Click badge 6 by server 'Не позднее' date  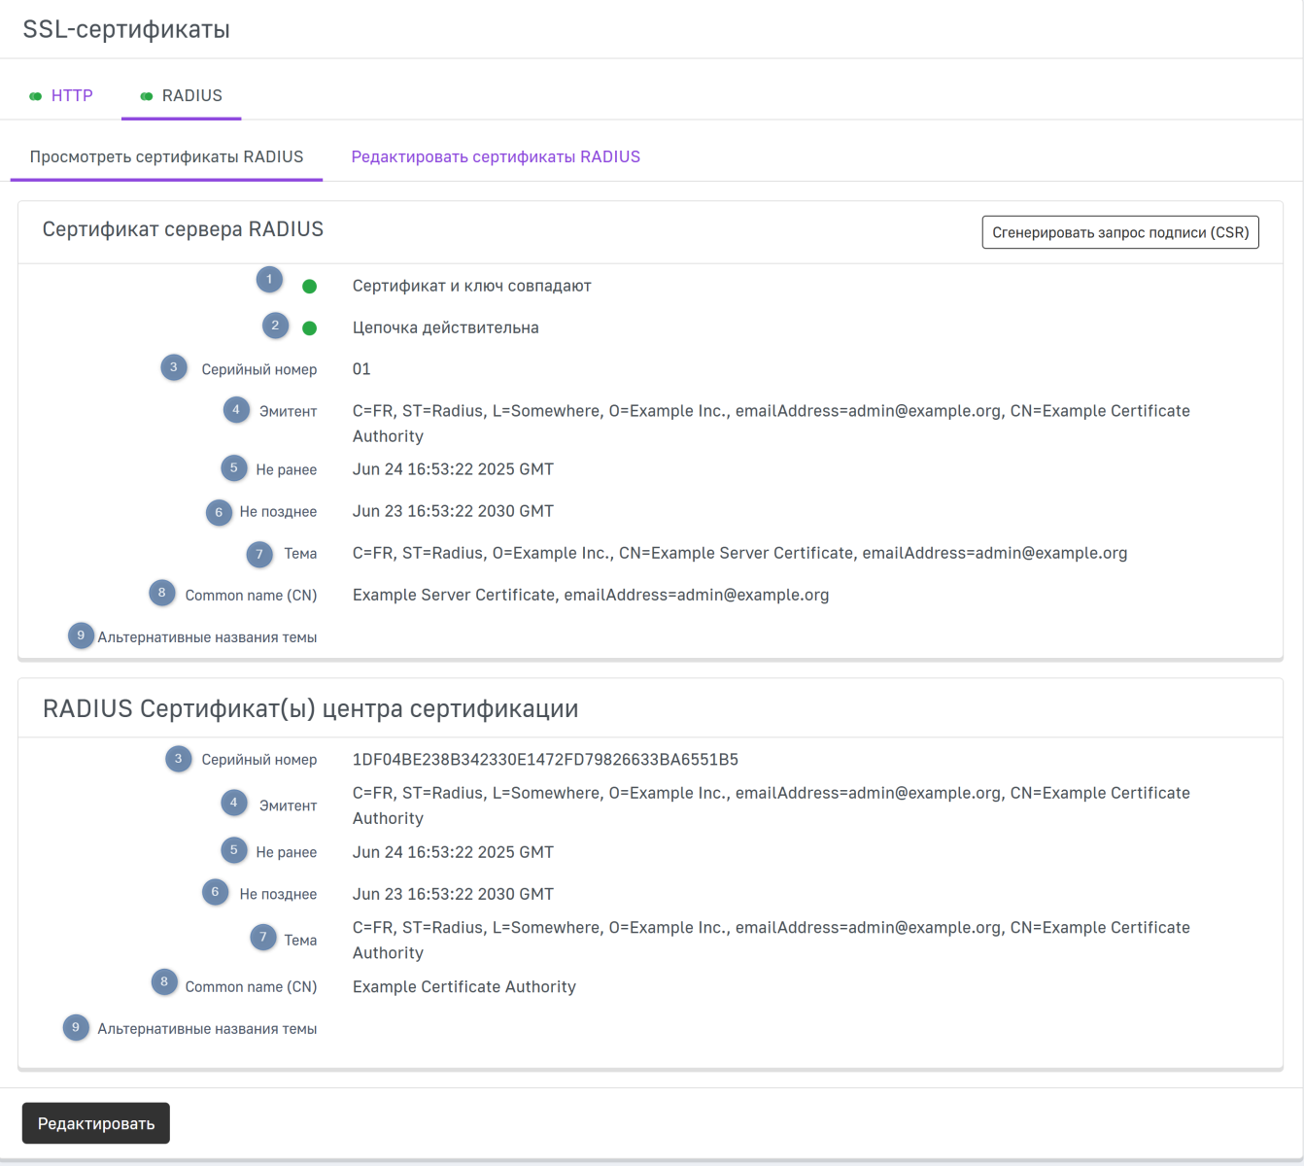[219, 512]
